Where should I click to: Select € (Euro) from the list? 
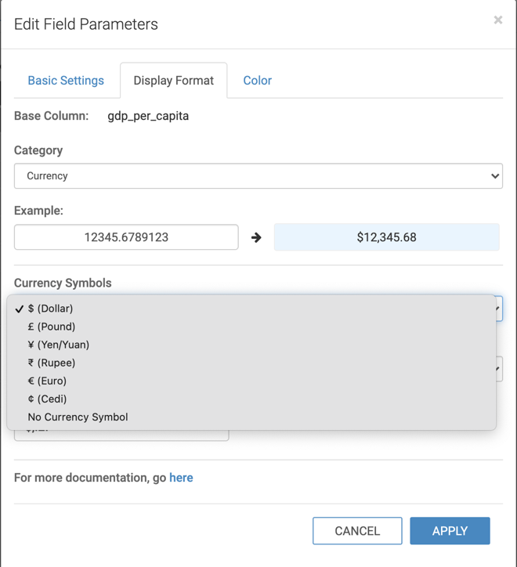click(47, 381)
